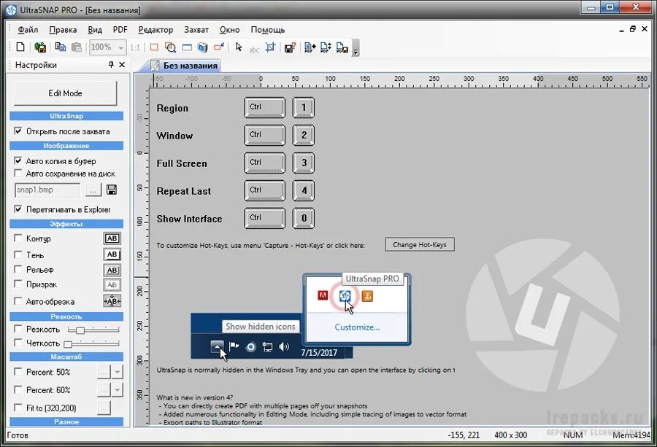This screenshot has width=657, height=447.
Task: Click the 1:1 actual size icon
Action: coord(135,47)
